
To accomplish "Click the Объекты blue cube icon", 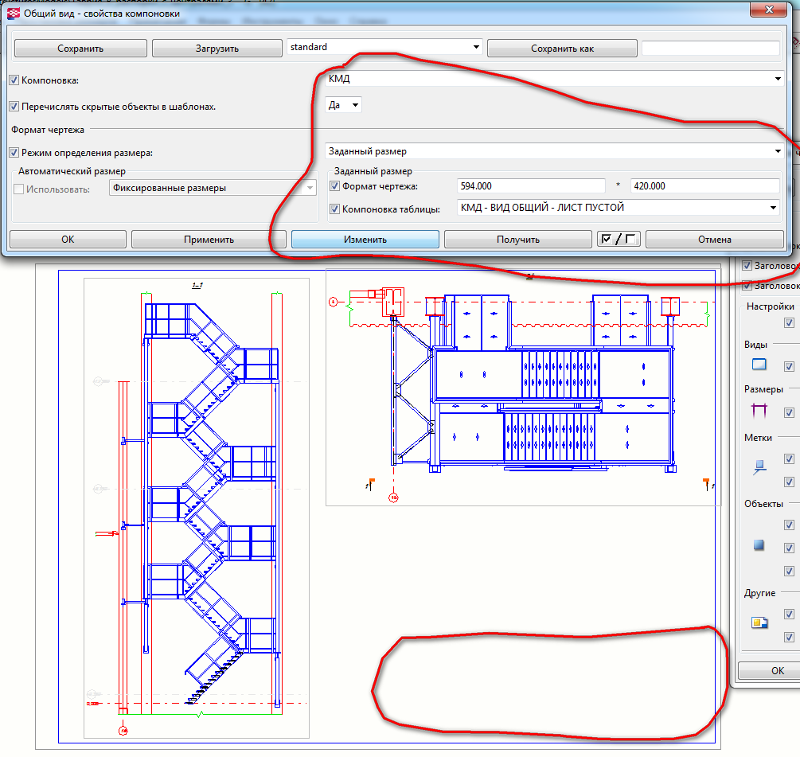I will coord(759,546).
